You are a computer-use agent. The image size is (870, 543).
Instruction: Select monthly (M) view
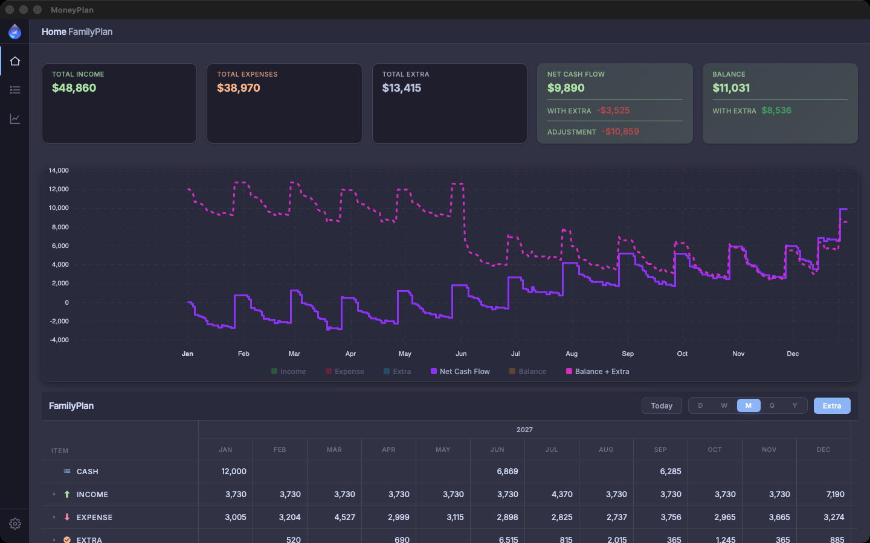click(x=749, y=405)
